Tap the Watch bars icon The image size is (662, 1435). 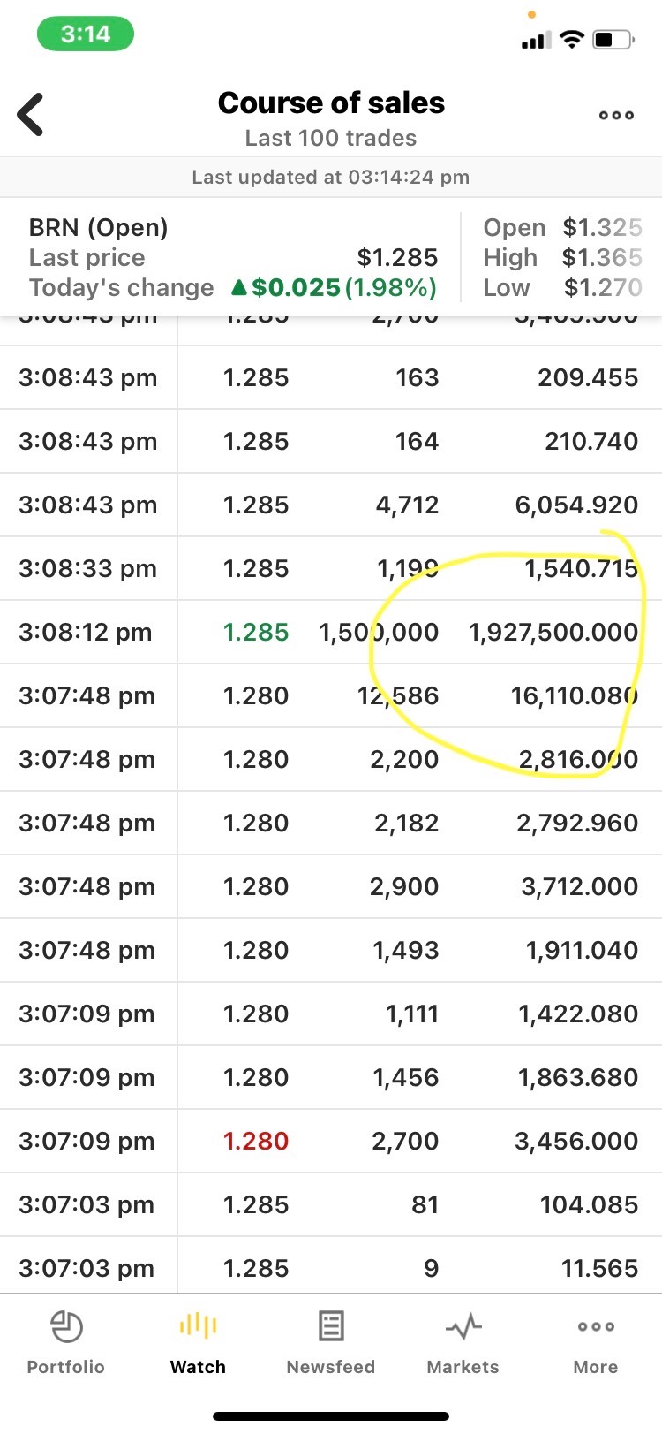point(198,1325)
